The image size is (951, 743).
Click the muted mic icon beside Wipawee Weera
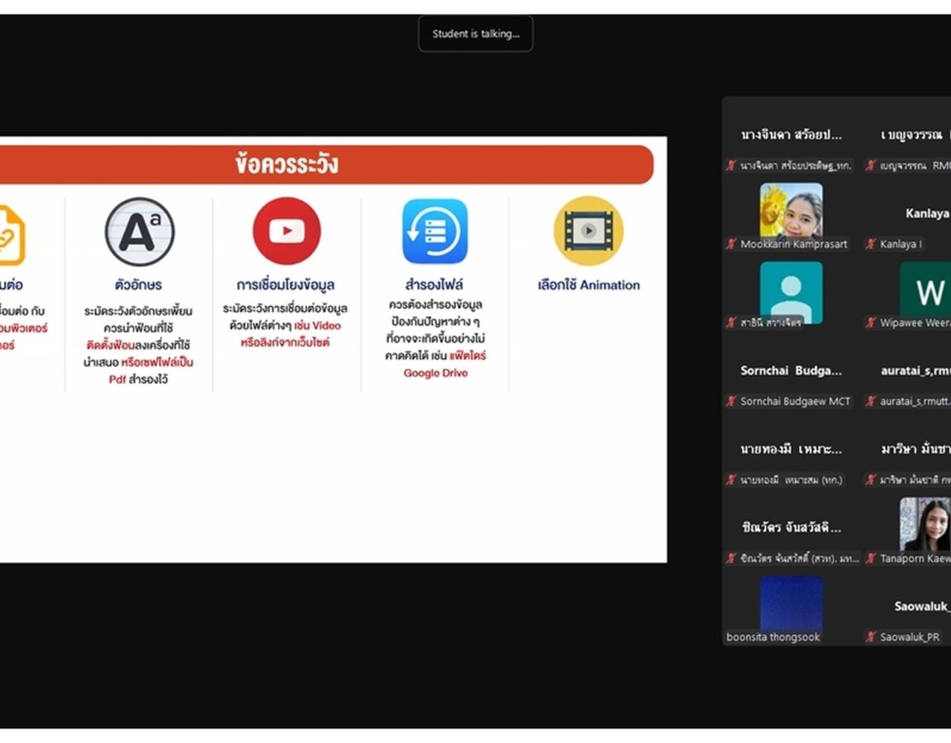(x=871, y=323)
